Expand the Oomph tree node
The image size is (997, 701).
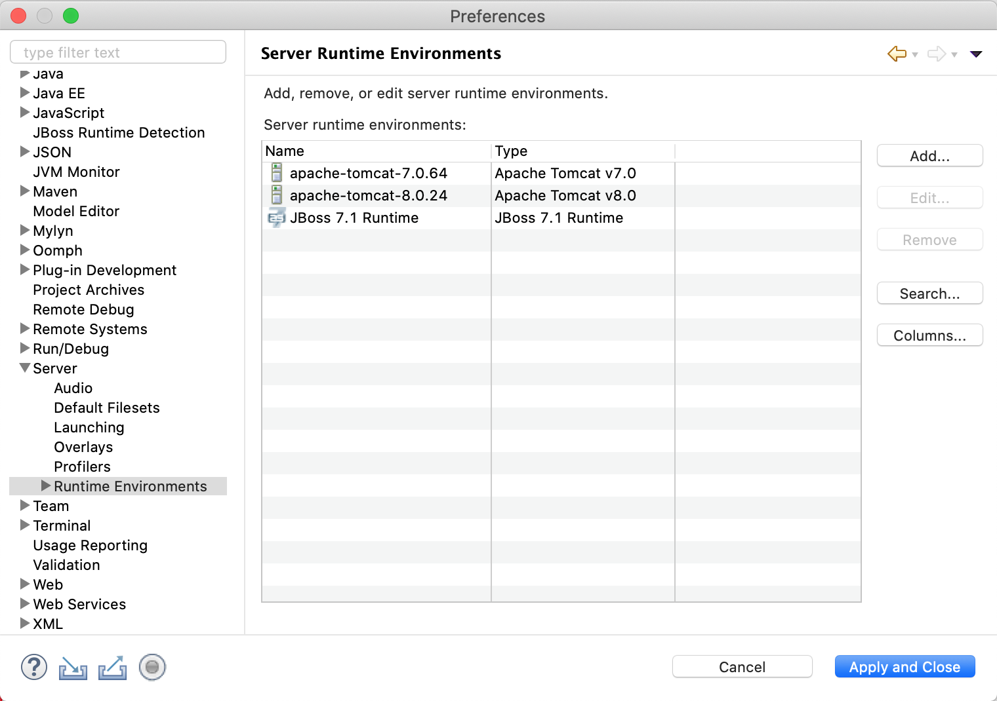click(x=25, y=250)
